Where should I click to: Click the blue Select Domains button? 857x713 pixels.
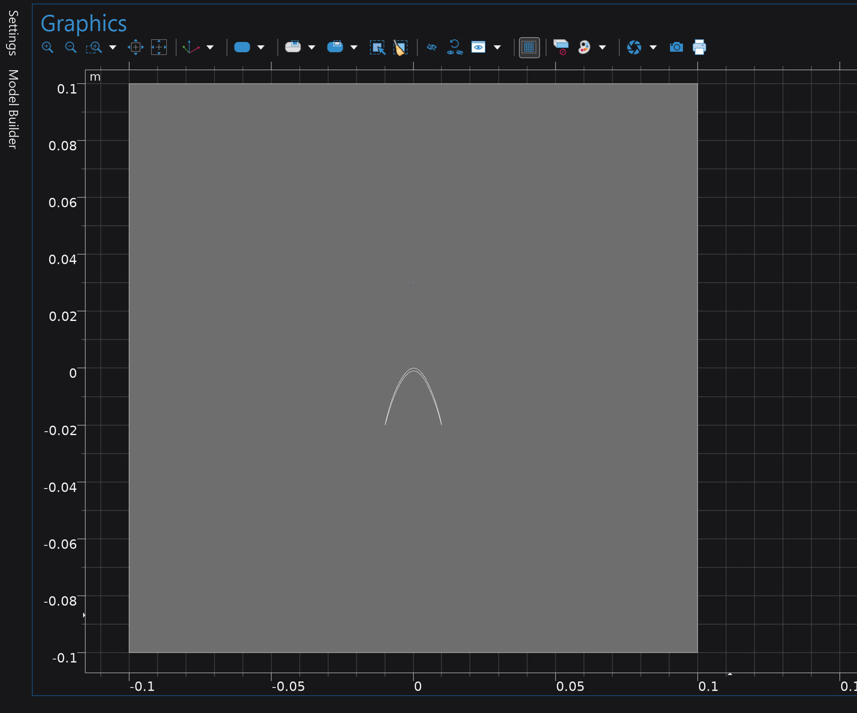pyautogui.click(x=242, y=47)
